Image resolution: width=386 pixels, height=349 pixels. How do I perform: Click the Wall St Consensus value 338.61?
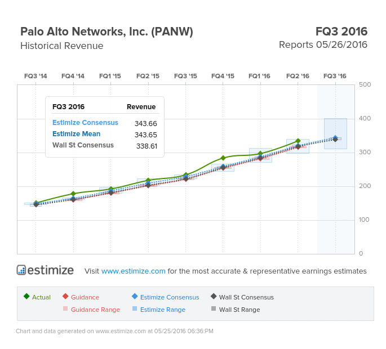click(147, 146)
